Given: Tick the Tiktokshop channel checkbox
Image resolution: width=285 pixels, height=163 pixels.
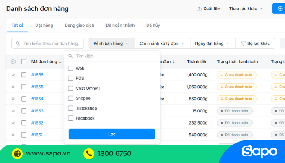Looking at the screenshot, I should click(70, 108).
